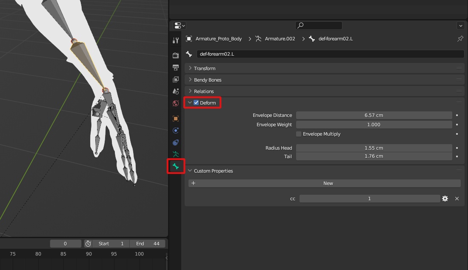The image size is (468, 270).
Task: Open the Render properties tab
Action: (x=176, y=55)
